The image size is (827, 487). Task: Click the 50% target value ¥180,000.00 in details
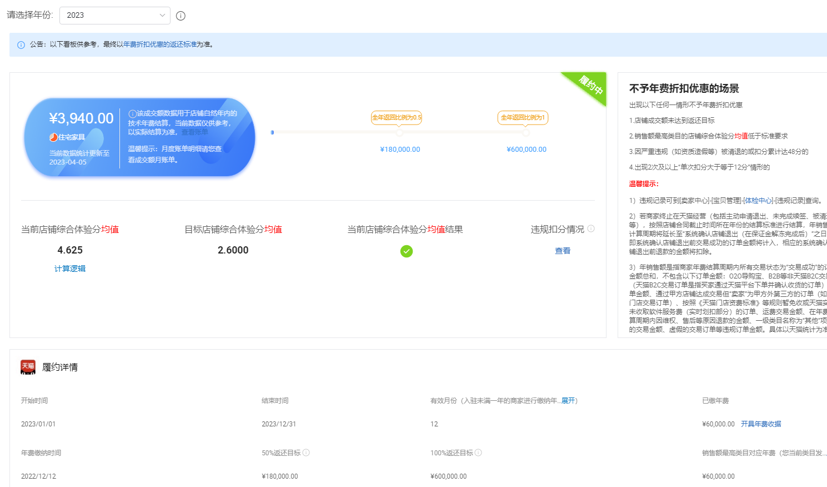pyautogui.click(x=280, y=476)
